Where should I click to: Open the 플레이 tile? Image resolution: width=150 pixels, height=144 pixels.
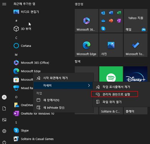click(136, 111)
